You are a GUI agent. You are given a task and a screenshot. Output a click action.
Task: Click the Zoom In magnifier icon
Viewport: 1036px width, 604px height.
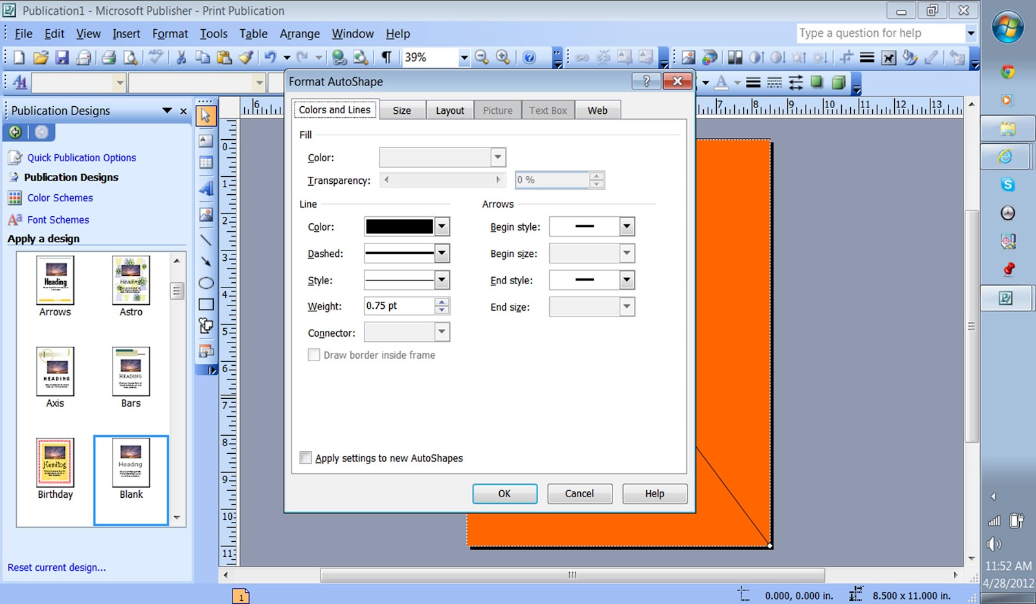(502, 58)
